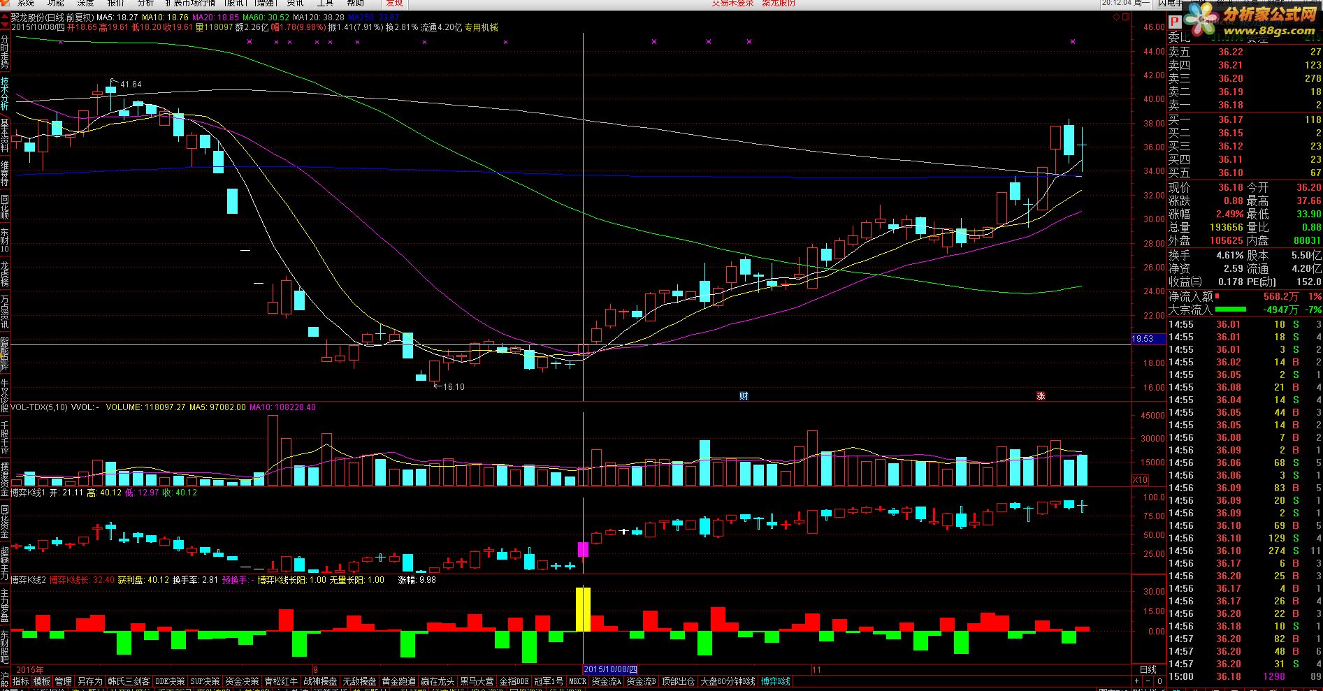Click the 涨 marker at the chart bottom
Viewport: 1323px width, 691px height.
click(x=1041, y=395)
